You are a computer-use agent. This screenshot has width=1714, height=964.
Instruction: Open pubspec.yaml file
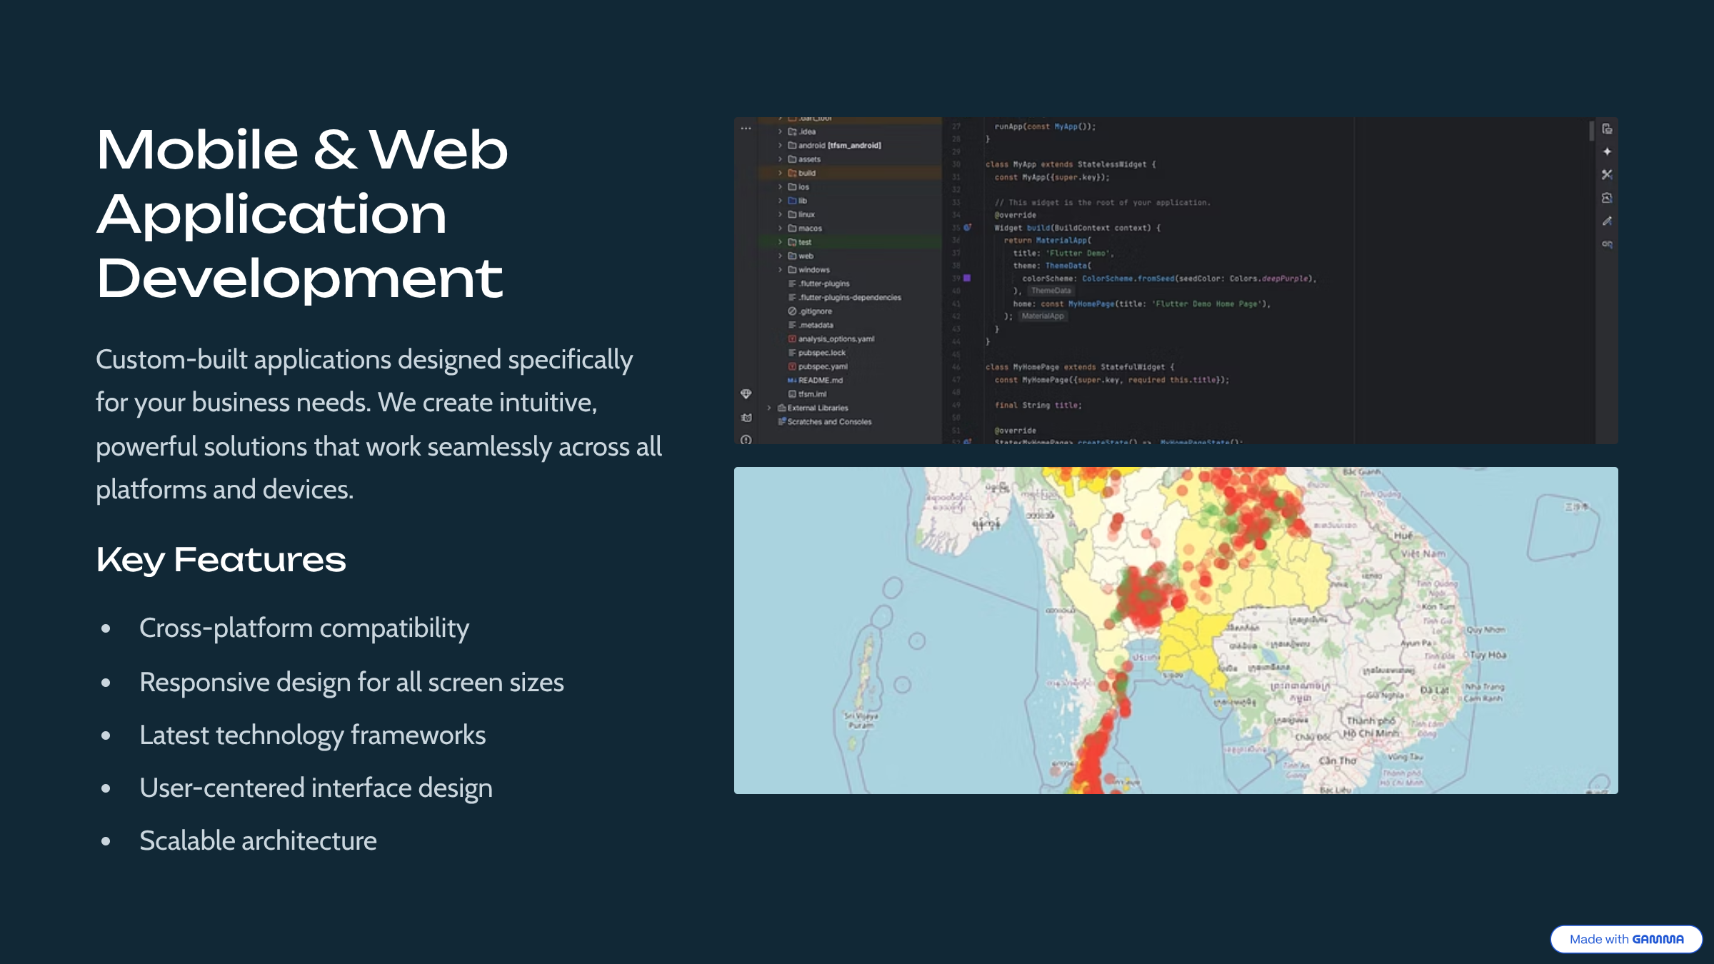pyautogui.click(x=822, y=366)
